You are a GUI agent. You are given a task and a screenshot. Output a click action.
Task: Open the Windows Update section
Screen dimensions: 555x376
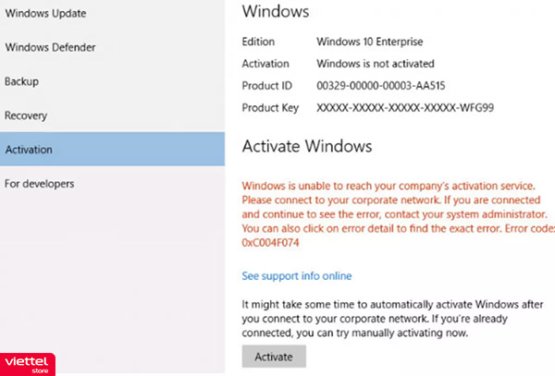[x=45, y=14]
